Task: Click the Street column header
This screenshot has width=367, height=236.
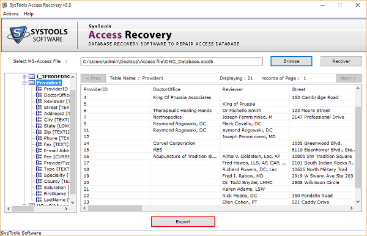Action: (322, 89)
